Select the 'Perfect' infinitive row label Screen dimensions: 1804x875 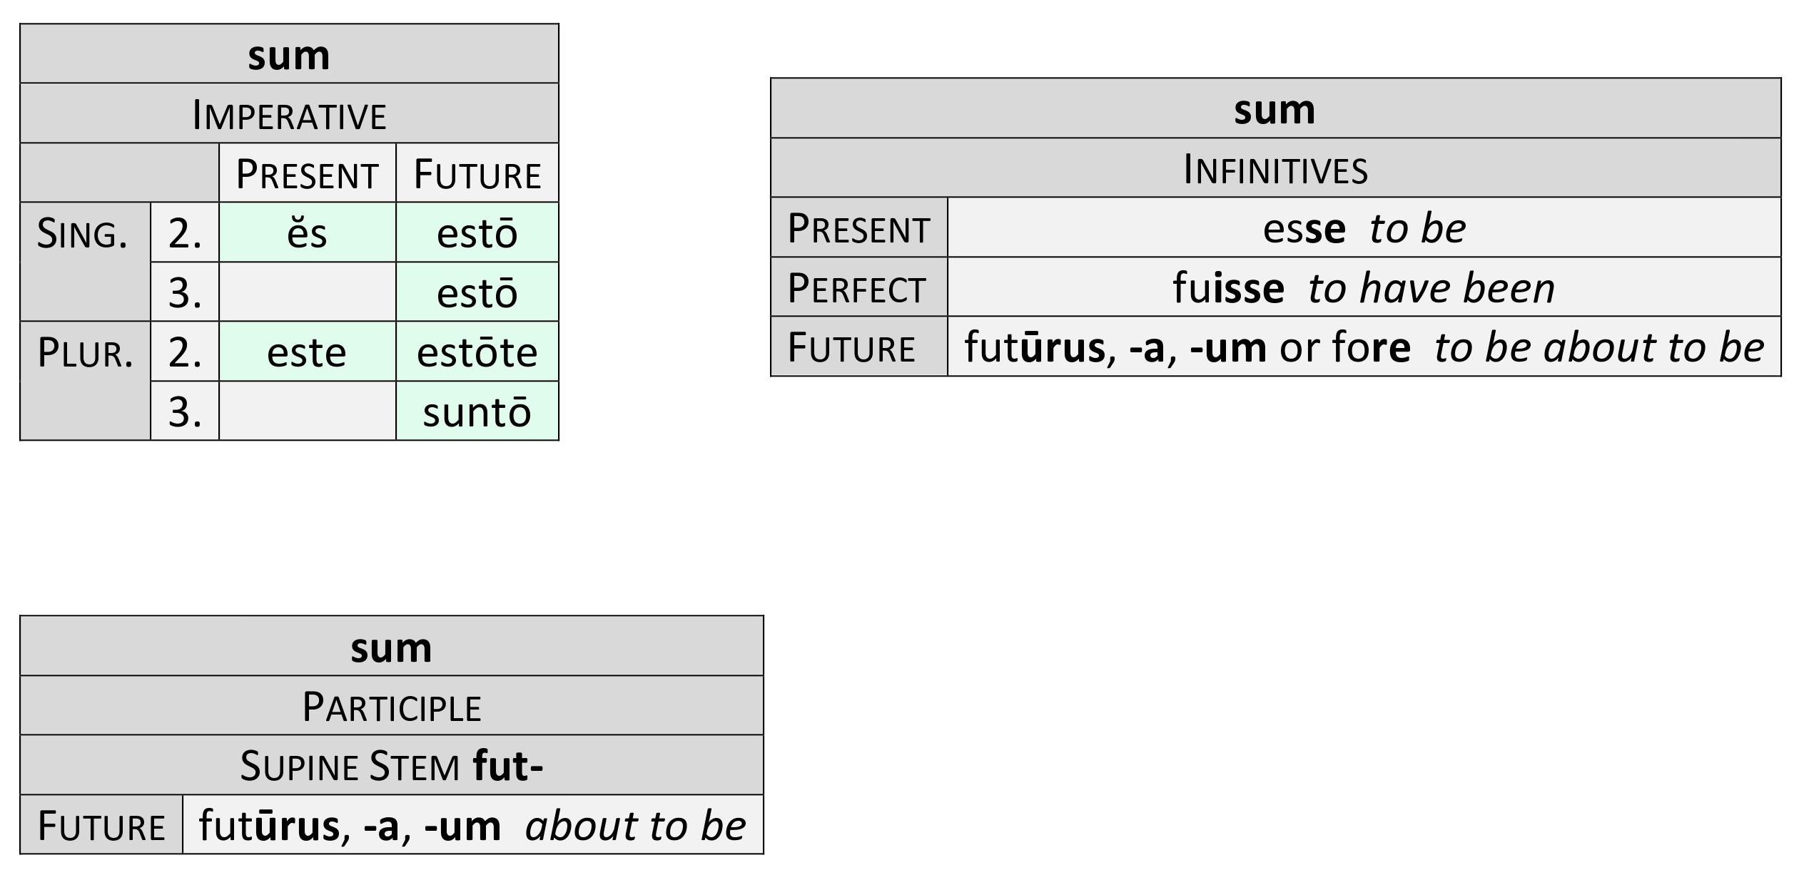[x=858, y=287]
